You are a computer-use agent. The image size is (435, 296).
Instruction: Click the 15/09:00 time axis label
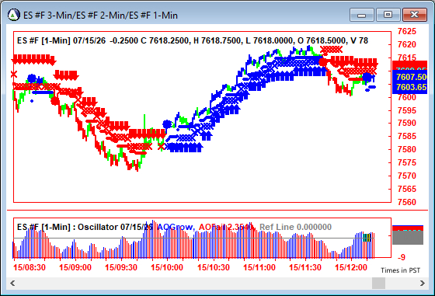click(75, 267)
